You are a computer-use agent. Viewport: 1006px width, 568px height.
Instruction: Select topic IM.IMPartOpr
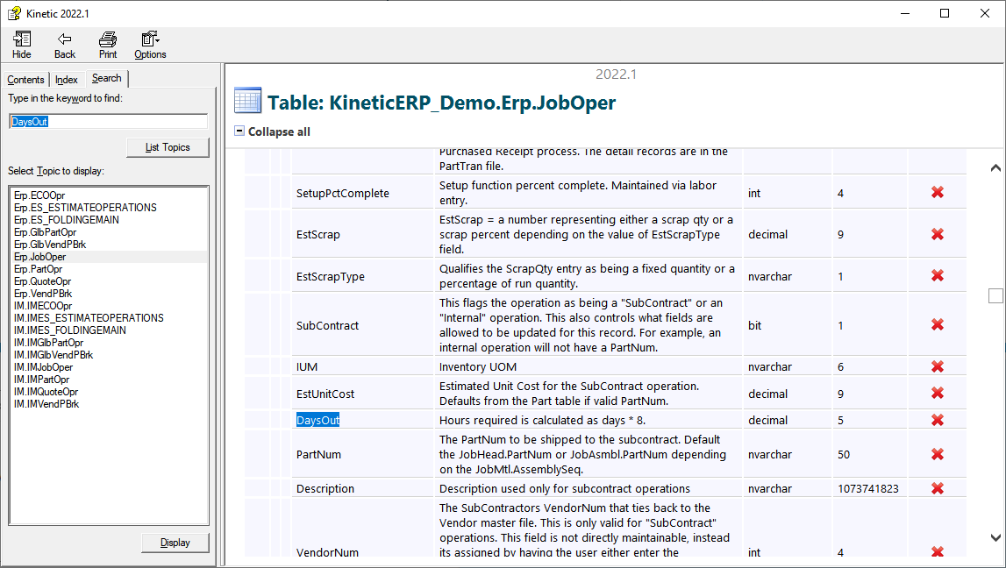pos(42,380)
